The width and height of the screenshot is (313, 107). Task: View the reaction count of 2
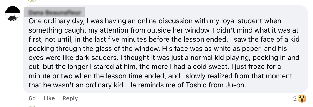pyautogui.click(x=295, y=98)
